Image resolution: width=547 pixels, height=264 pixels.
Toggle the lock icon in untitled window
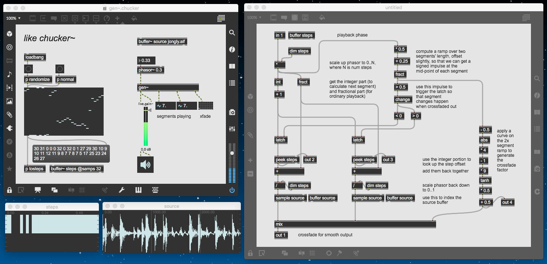coord(250,253)
